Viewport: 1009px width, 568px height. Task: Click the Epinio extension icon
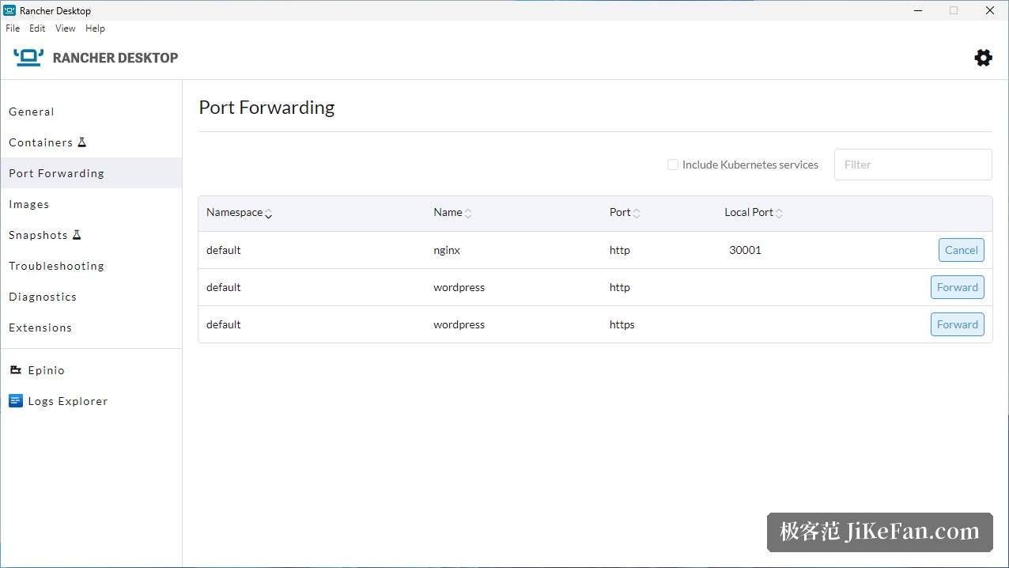[16, 370]
